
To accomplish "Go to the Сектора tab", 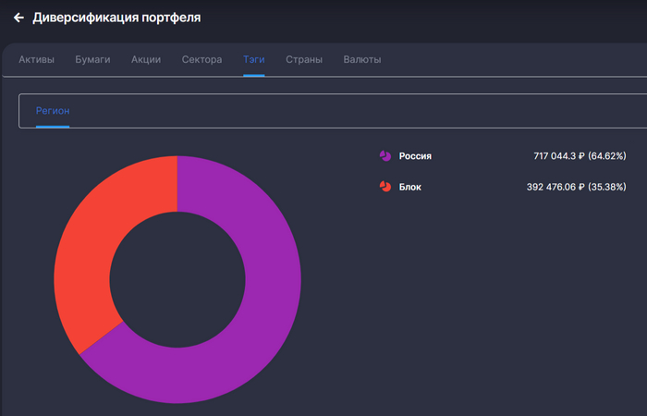I will click(x=201, y=60).
